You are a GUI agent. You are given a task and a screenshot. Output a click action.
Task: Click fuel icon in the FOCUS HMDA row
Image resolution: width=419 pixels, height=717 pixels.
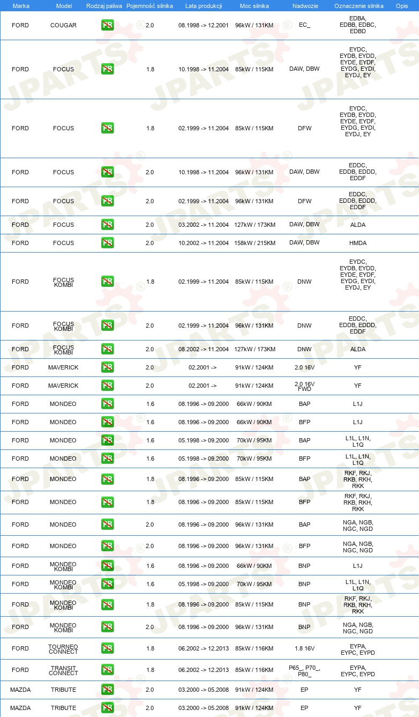point(108,243)
